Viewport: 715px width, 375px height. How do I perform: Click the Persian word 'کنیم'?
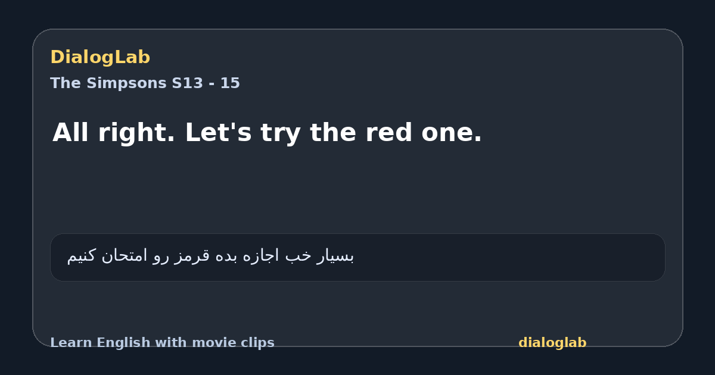(83, 256)
